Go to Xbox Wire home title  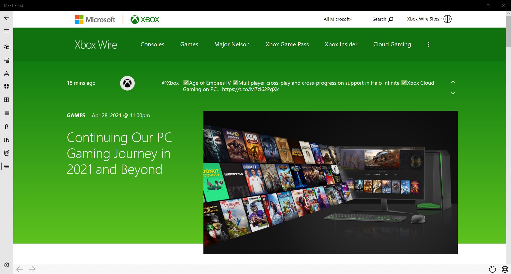[x=96, y=44]
